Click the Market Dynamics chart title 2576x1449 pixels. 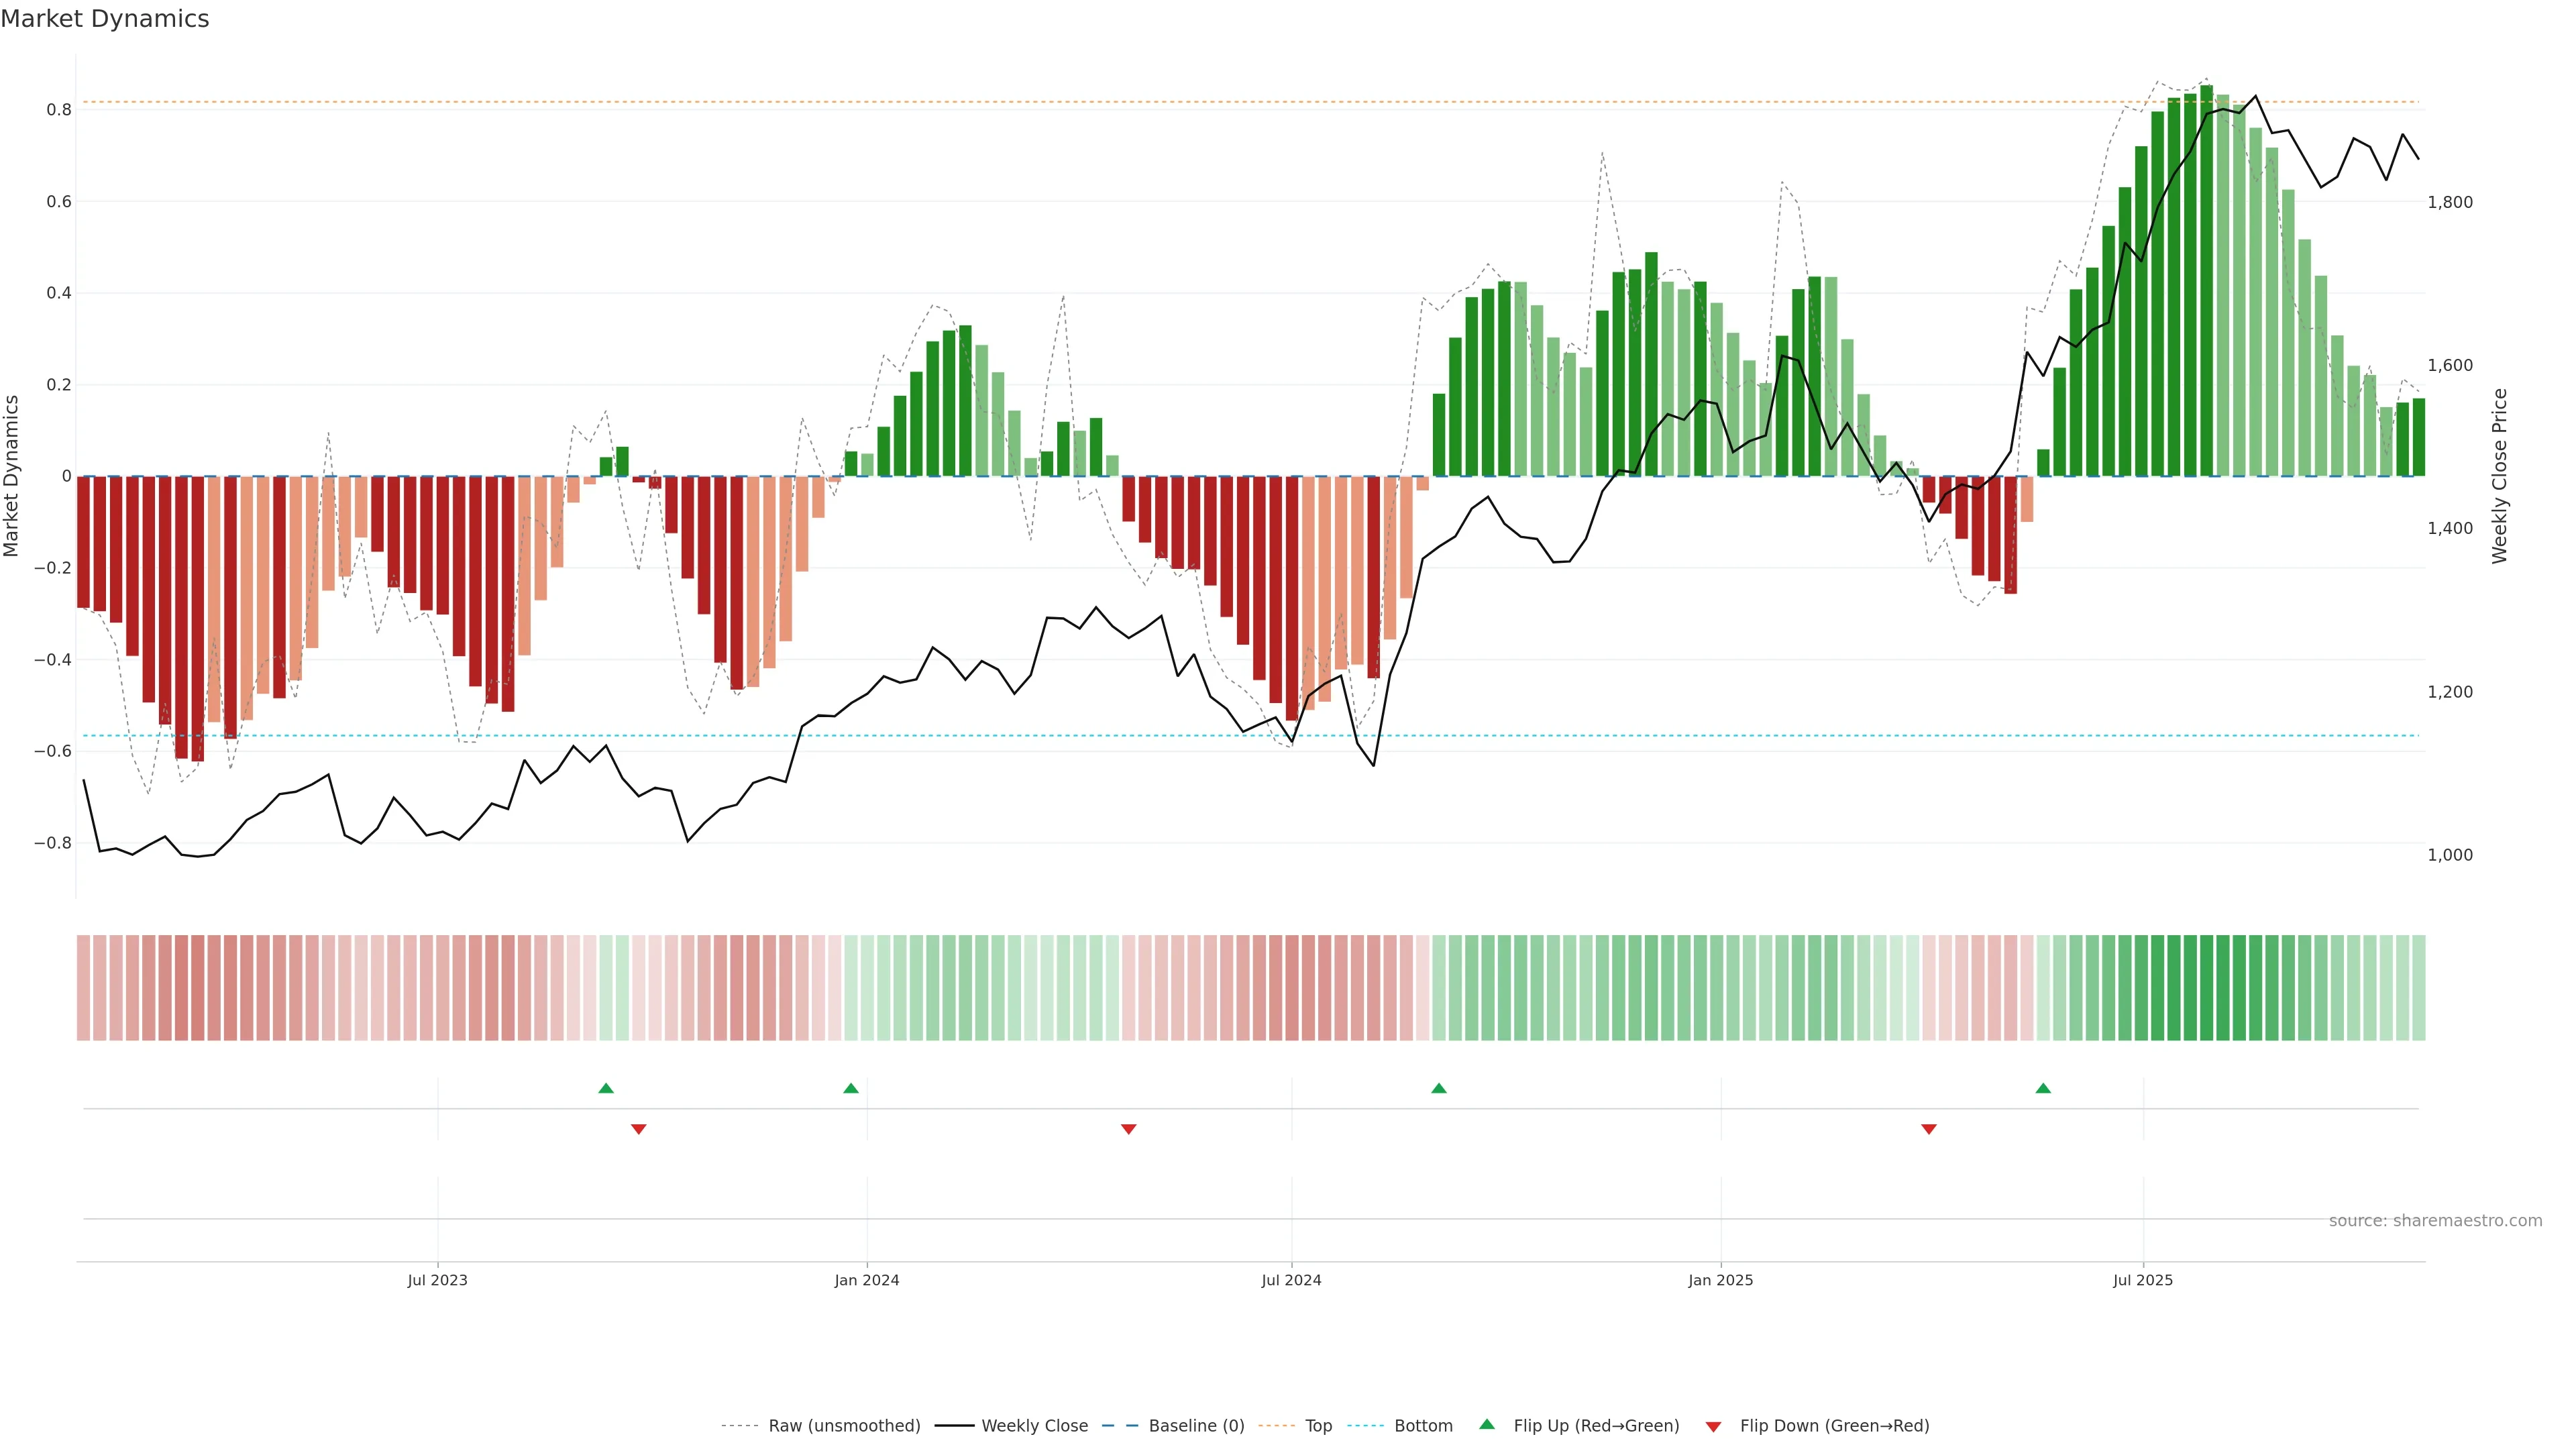(x=105, y=19)
